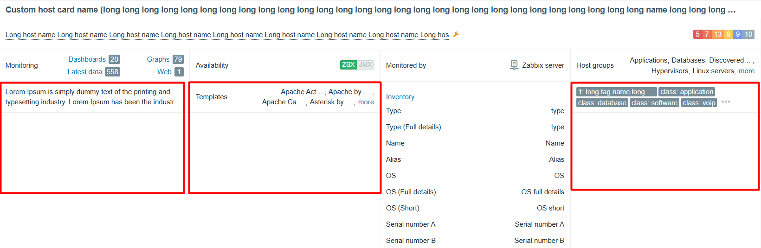This screenshot has height=248, width=761.
Task: Click the gray severity count 10 badge
Action: pos(748,34)
